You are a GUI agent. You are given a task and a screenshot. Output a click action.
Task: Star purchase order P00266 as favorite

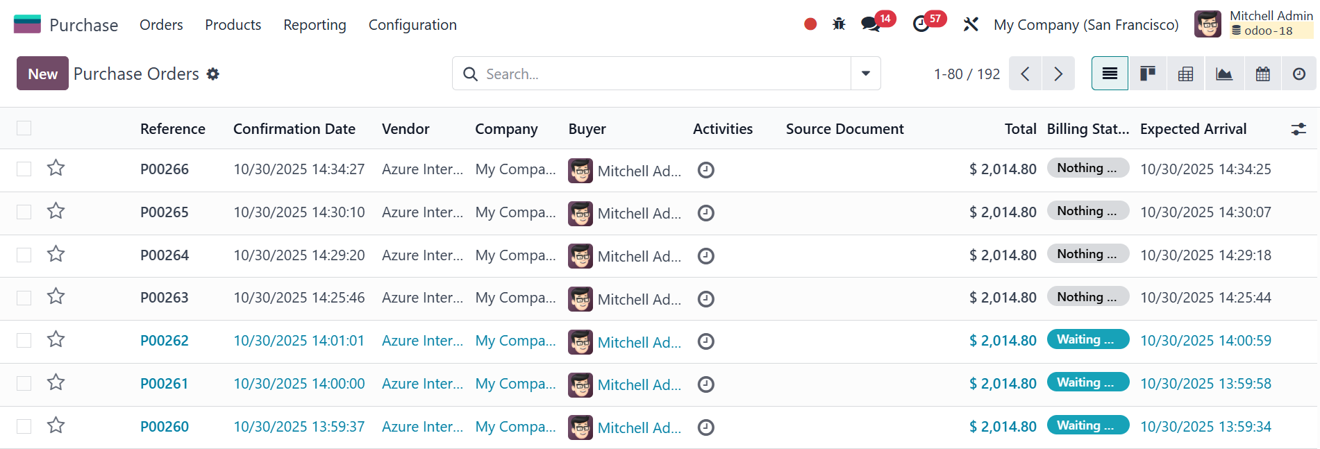pyautogui.click(x=56, y=168)
